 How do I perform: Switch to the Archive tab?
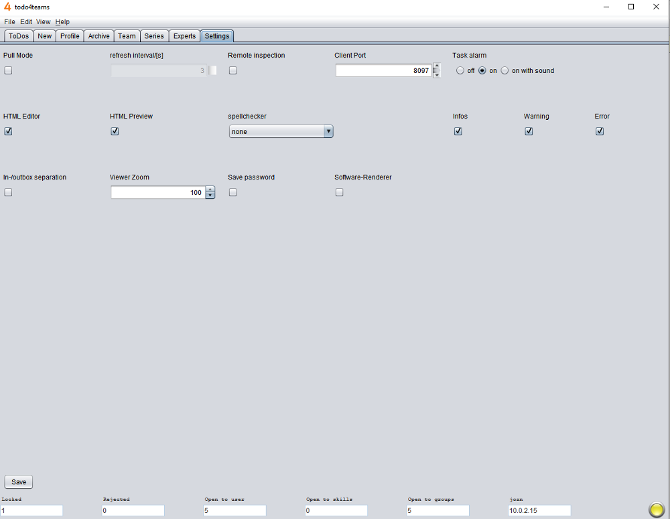98,36
